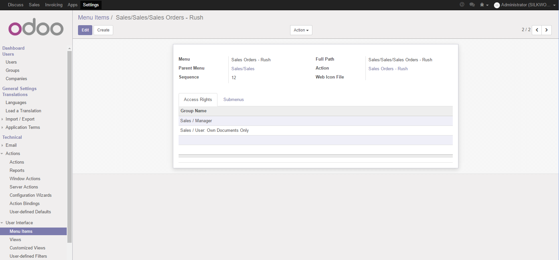Screen dimensions: 559x260
Task: Click the Technical section heading
Action: pyautogui.click(x=12, y=137)
